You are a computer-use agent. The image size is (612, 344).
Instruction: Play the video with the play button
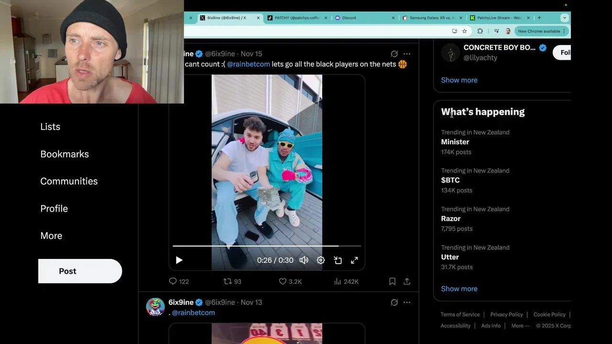[179, 260]
